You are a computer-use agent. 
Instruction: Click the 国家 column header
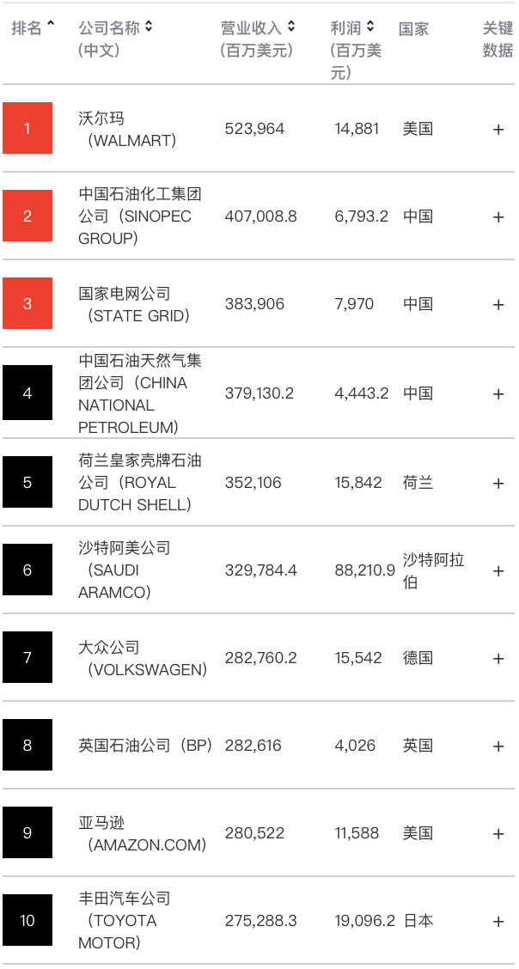point(414,29)
